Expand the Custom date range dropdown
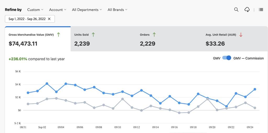This screenshot has height=133, width=268. tap(35, 10)
